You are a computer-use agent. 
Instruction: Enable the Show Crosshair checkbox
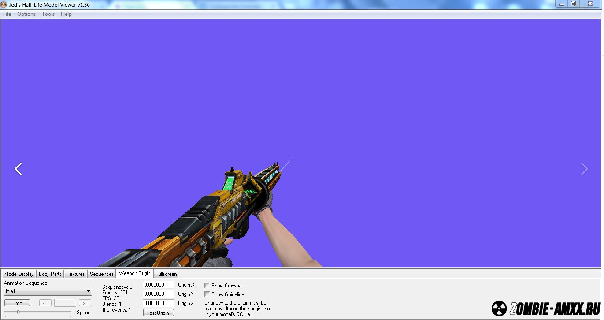207,286
